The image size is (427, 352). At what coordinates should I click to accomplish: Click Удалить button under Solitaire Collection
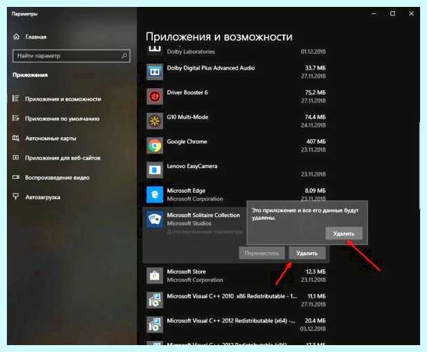[x=307, y=253]
